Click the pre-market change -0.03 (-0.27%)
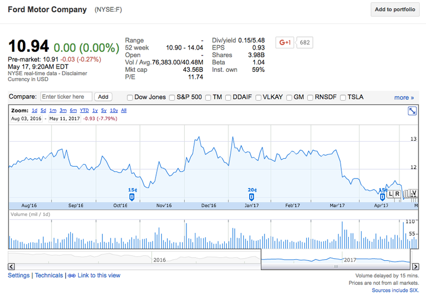 tap(81, 60)
